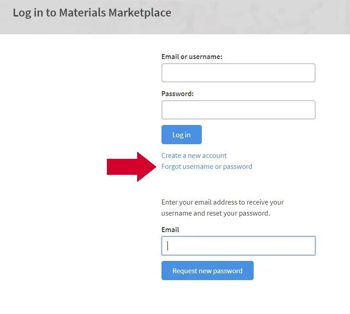Open the Forgot username or password link

[x=207, y=167]
